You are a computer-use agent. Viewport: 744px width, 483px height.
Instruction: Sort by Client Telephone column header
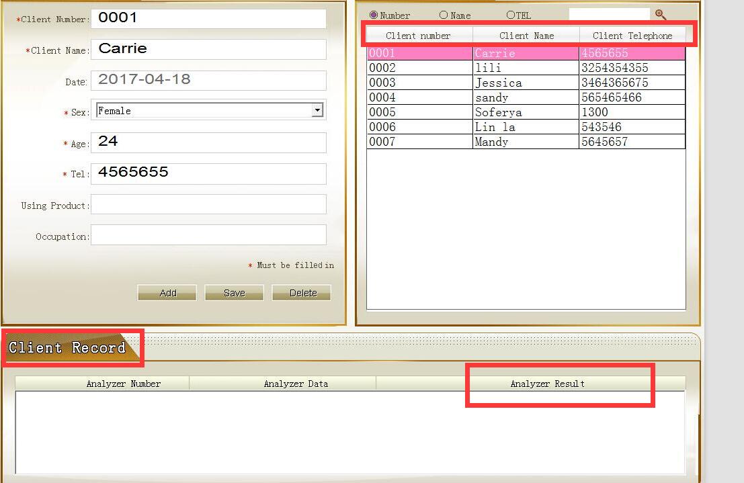(632, 36)
